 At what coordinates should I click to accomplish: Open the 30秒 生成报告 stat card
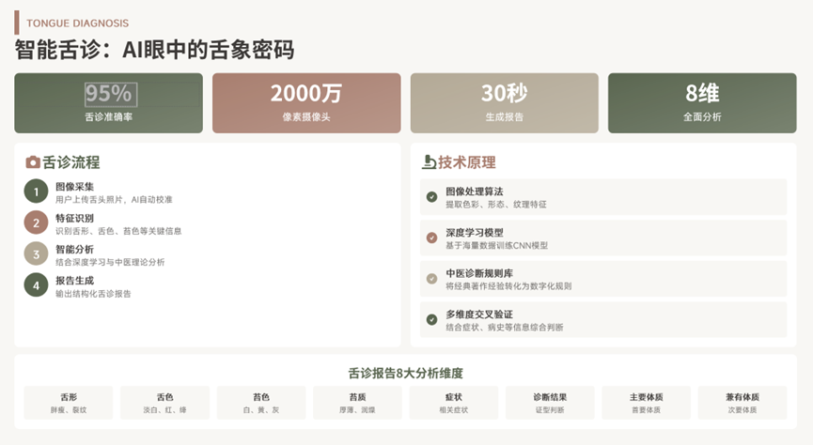pos(504,102)
